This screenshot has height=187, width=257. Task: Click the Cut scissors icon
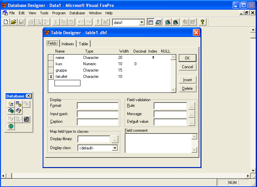tap(56, 22)
